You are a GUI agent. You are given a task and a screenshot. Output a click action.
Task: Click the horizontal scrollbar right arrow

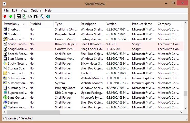tap(181, 112)
